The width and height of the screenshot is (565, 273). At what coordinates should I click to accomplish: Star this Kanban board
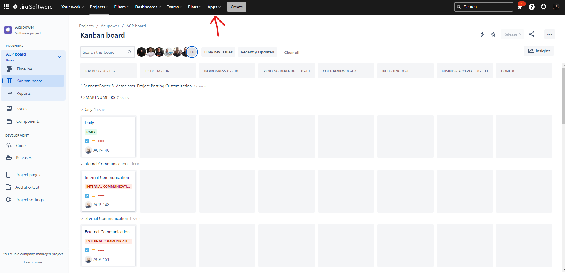coord(493,34)
